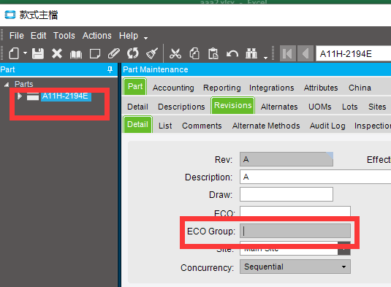
Task: Click the Delete X toolbar icon
Action: (x=57, y=53)
